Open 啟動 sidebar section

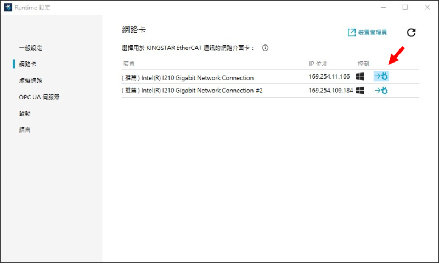pos(25,114)
